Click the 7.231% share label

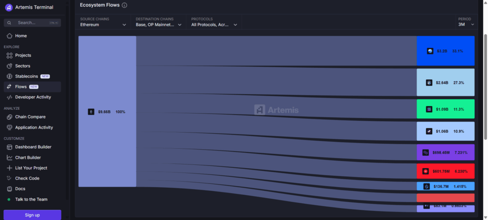tap(461, 153)
